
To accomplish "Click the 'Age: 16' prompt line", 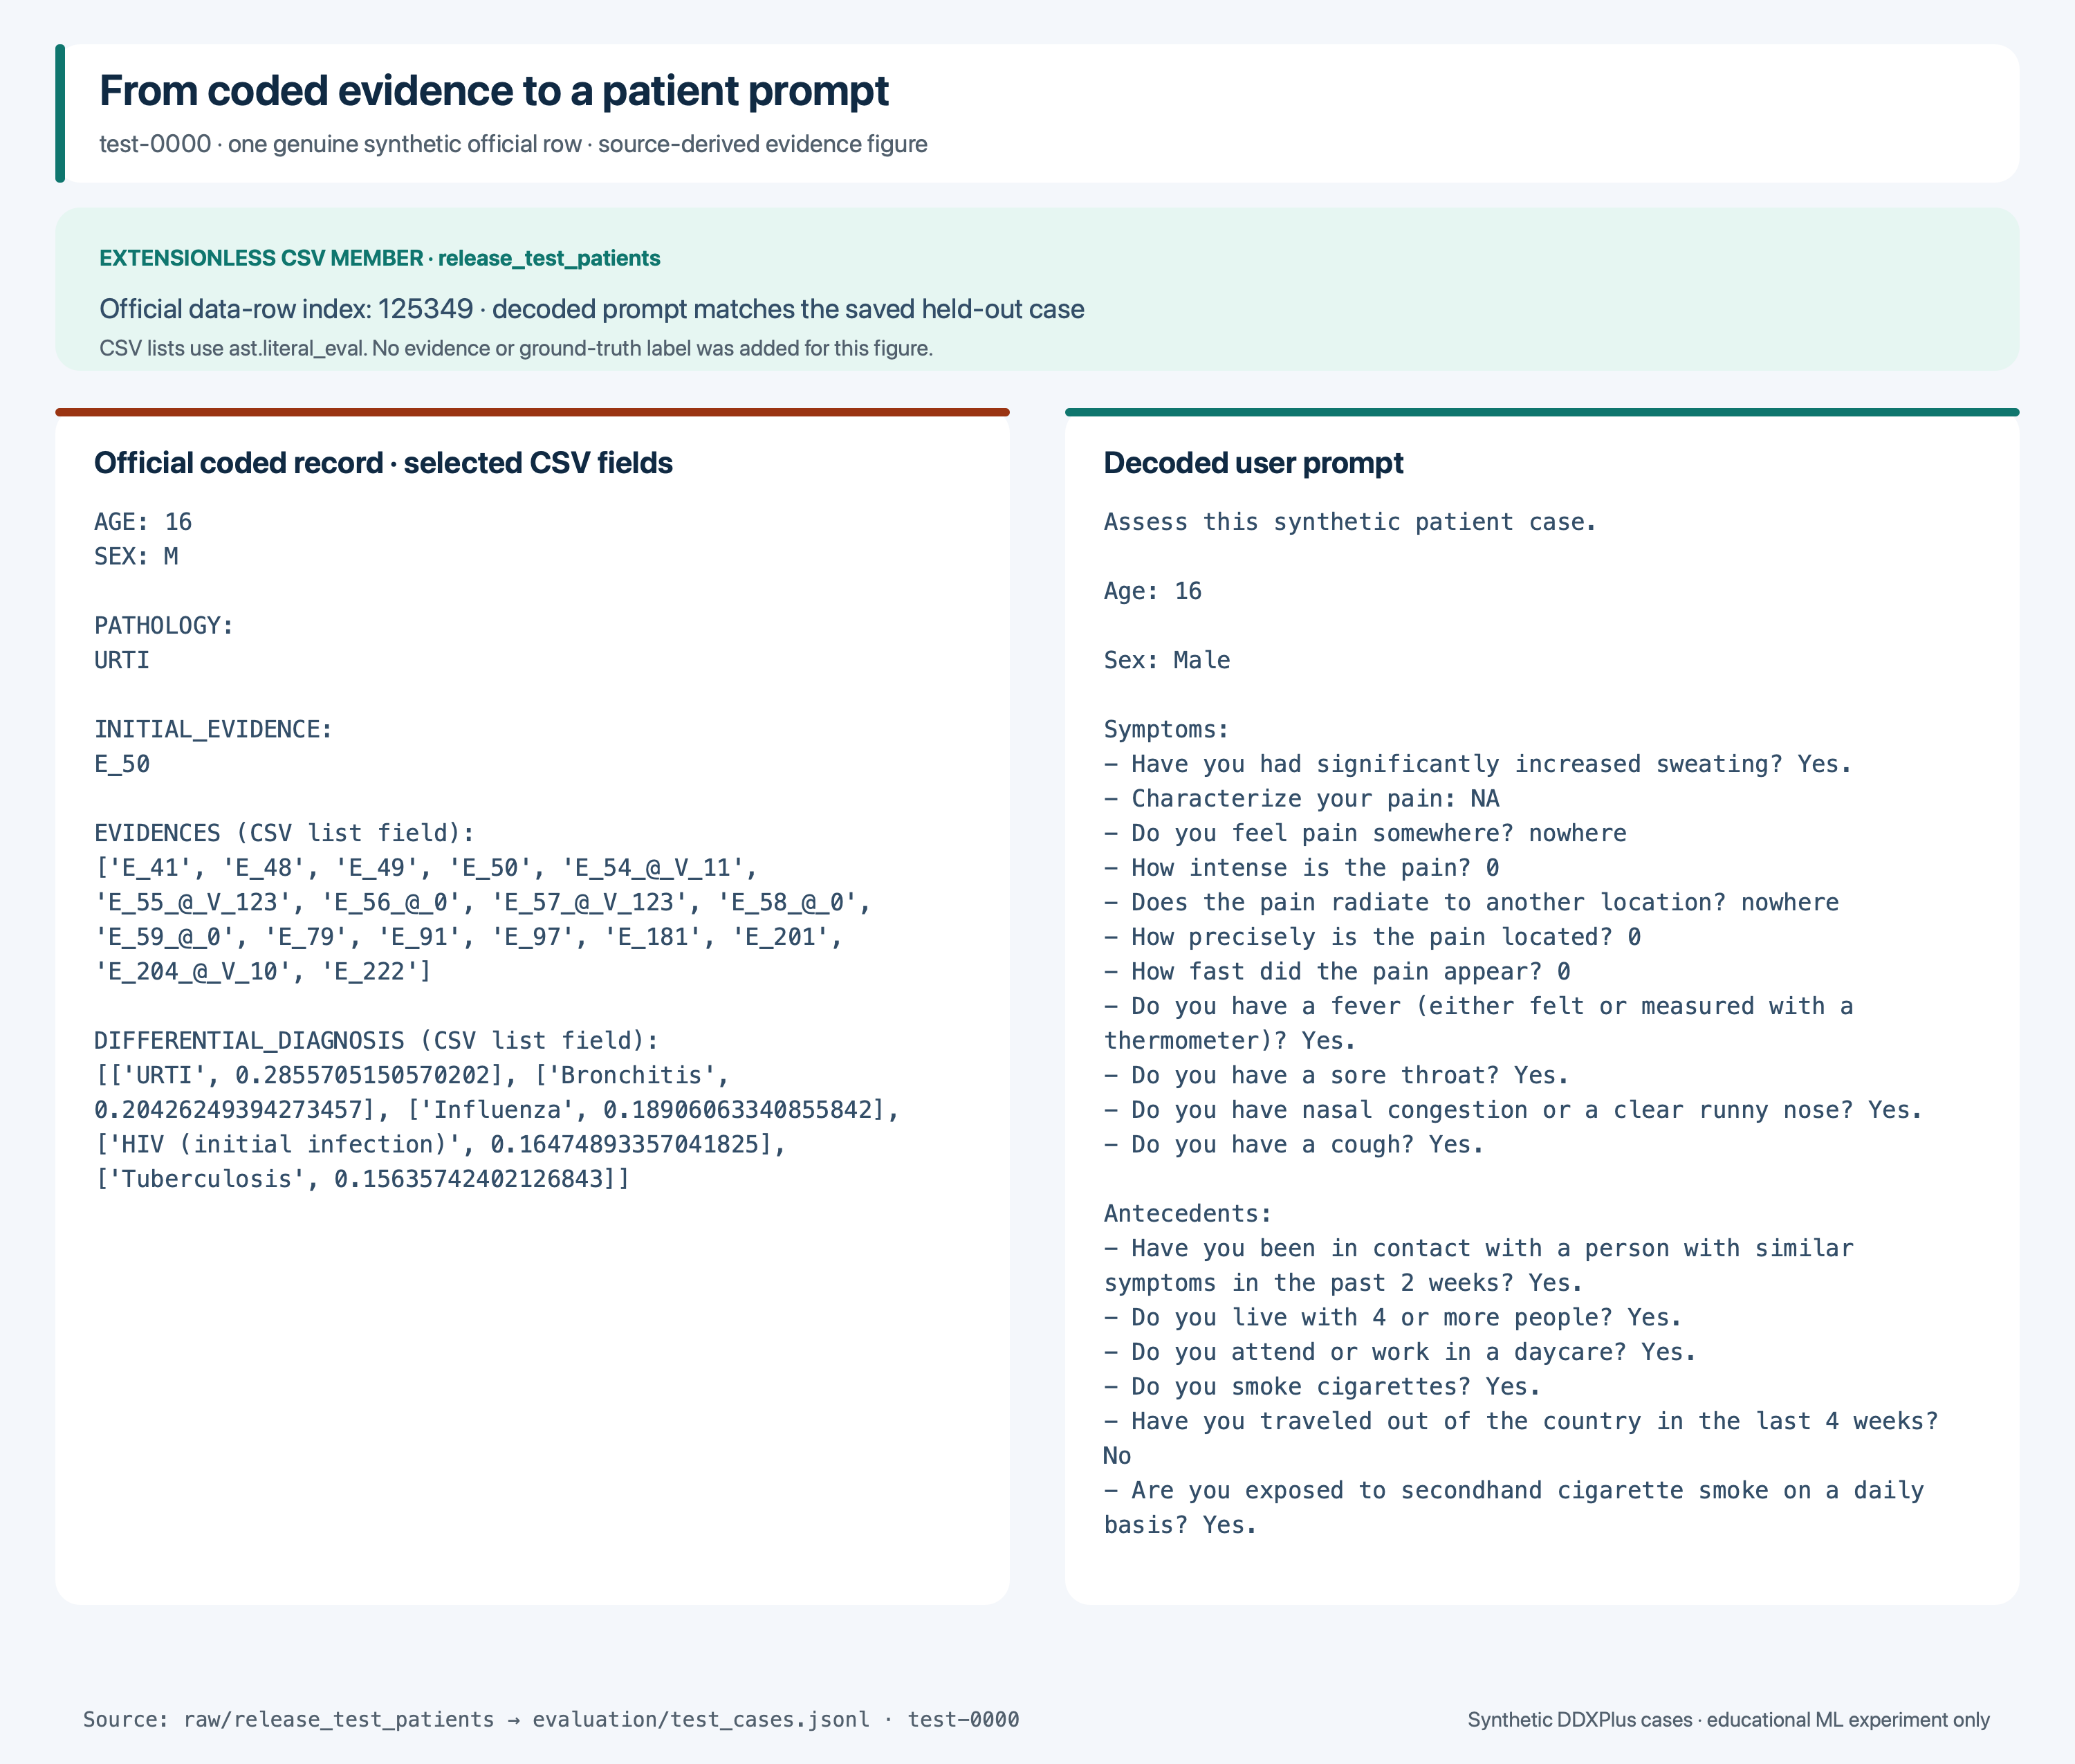I will click(1153, 591).
